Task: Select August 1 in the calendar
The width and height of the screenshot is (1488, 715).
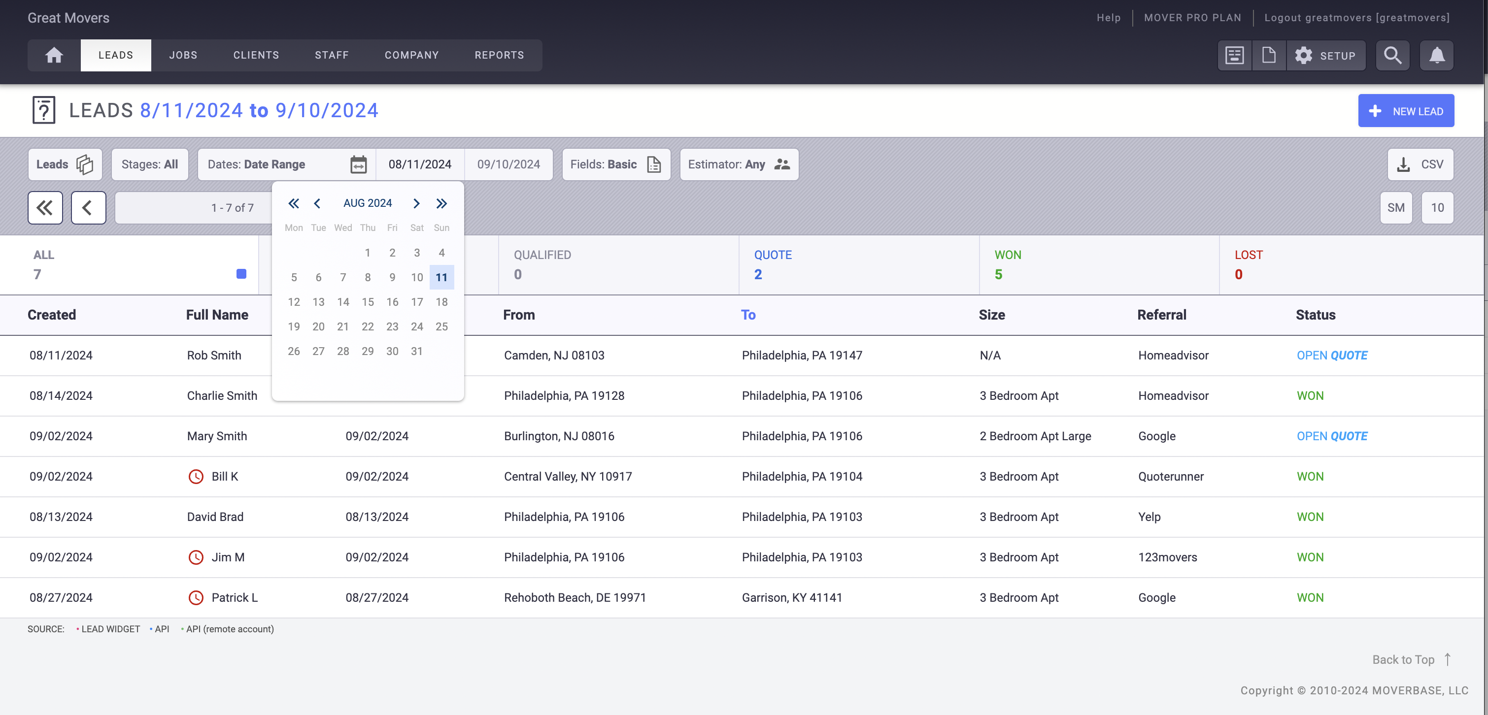Action: click(x=368, y=253)
